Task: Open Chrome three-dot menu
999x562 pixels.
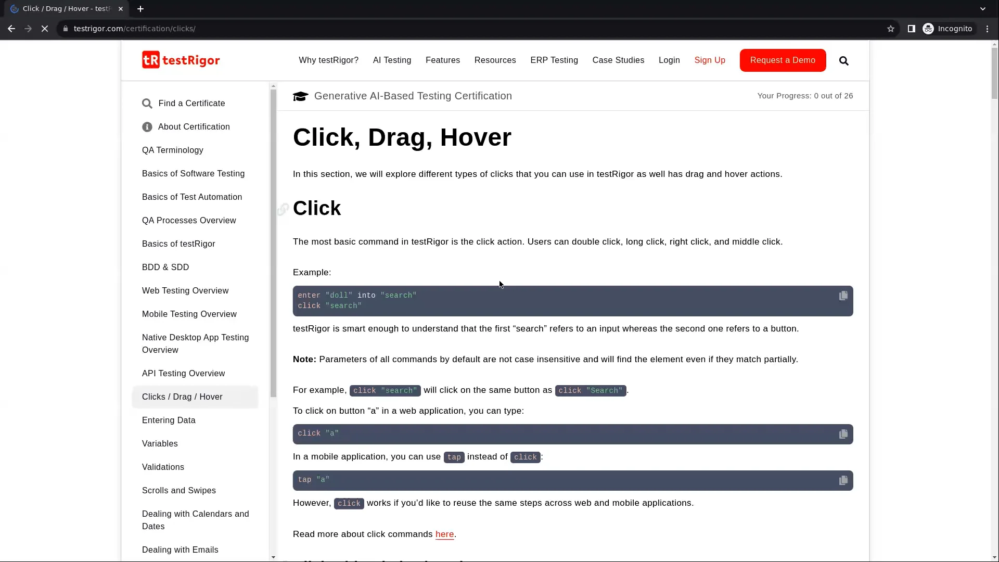Action: (988, 29)
